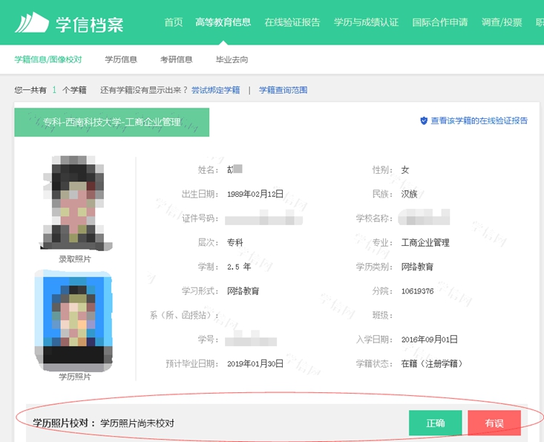Click the 学籍状态 value 在籍（注册学籍）
544x442 pixels.
tap(432, 364)
